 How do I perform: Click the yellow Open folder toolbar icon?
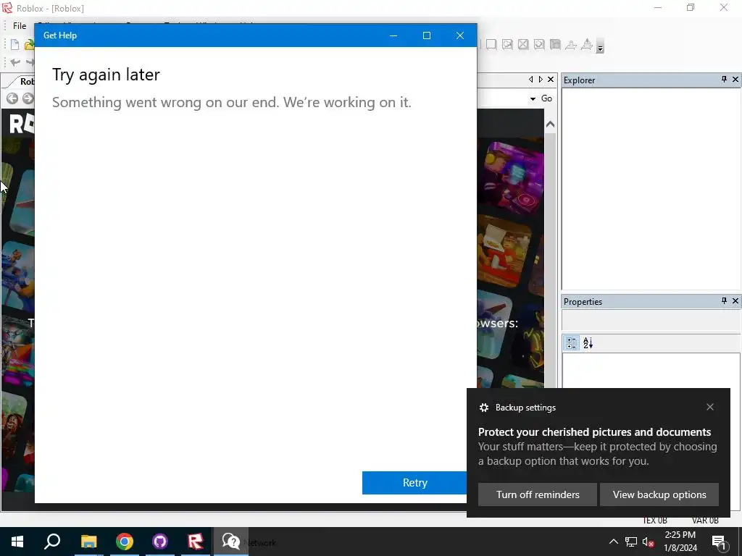click(x=29, y=45)
